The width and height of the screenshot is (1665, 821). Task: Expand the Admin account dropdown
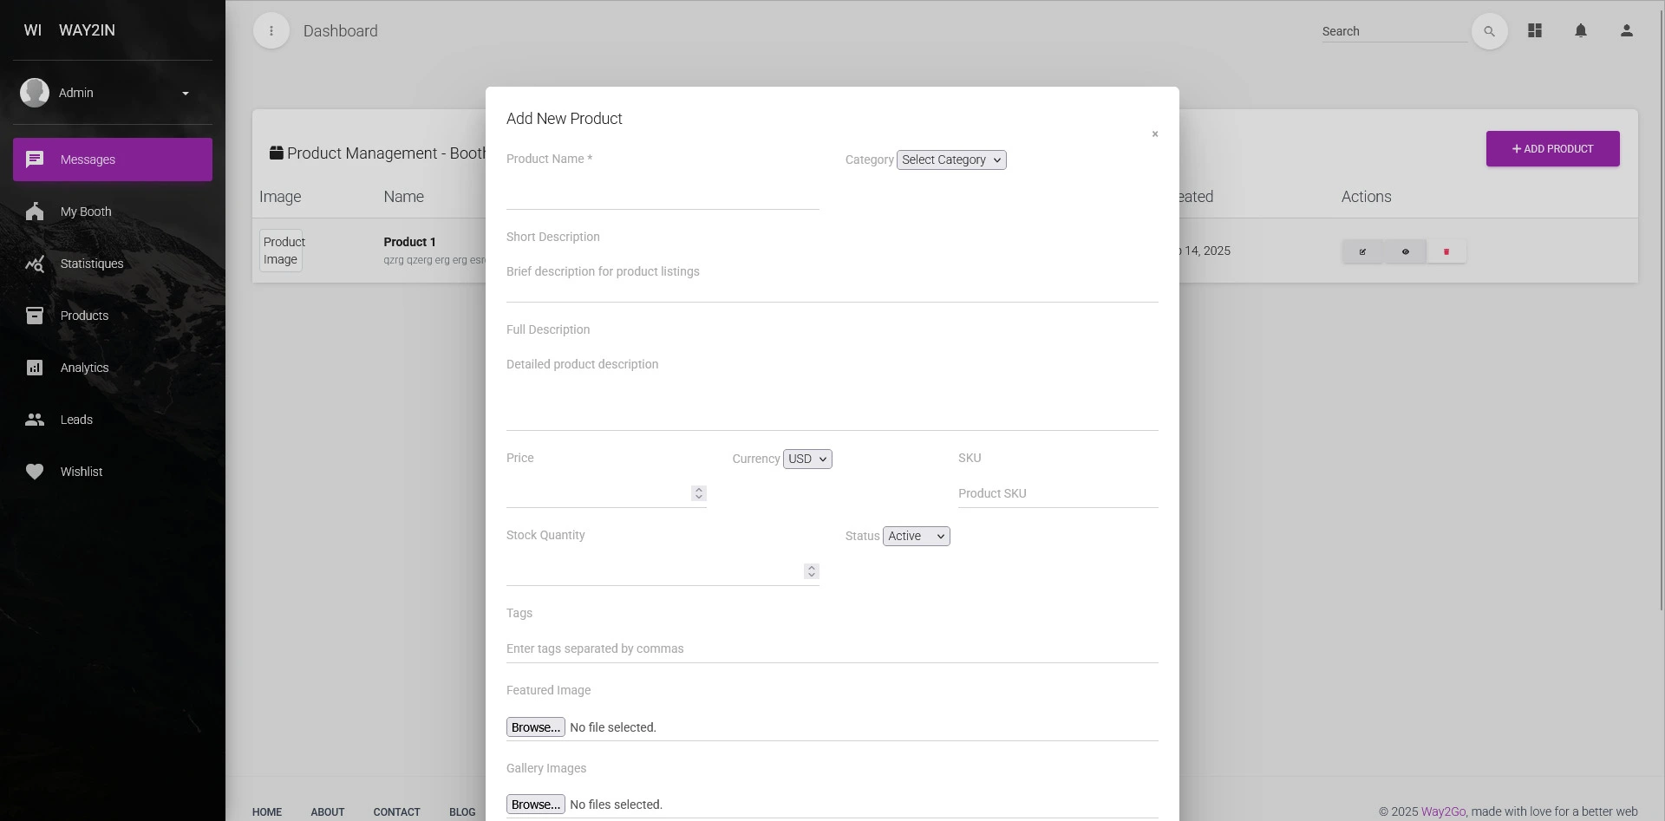click(185, 92)
